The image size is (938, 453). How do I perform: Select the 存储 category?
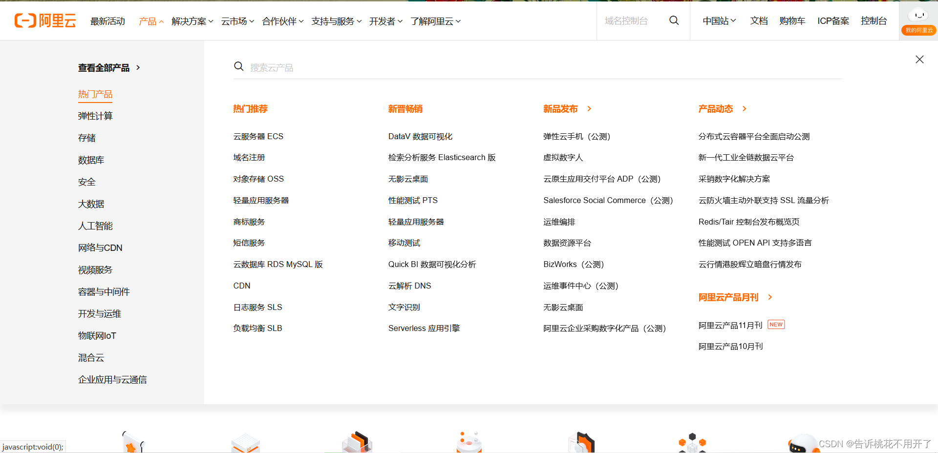(87, 138)
